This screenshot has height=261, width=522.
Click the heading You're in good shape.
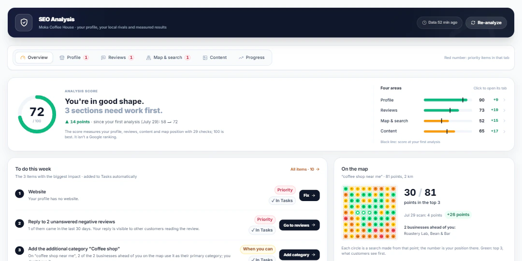104,101
